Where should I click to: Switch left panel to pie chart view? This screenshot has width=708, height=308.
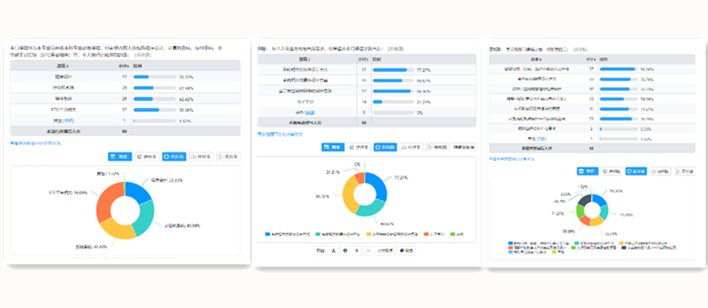click(x=147, y=156)
